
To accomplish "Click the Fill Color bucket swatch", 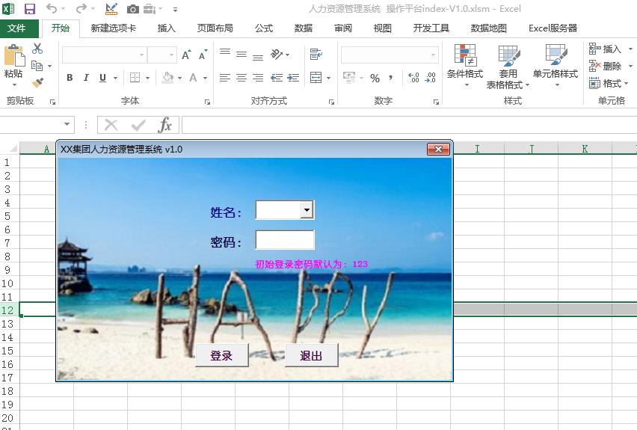I will [167, 78].
